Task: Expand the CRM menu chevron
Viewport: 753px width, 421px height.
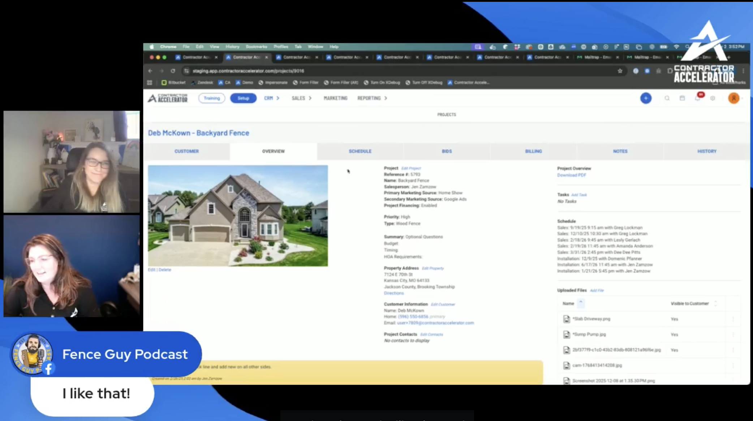Action: [x=277, y=98]
